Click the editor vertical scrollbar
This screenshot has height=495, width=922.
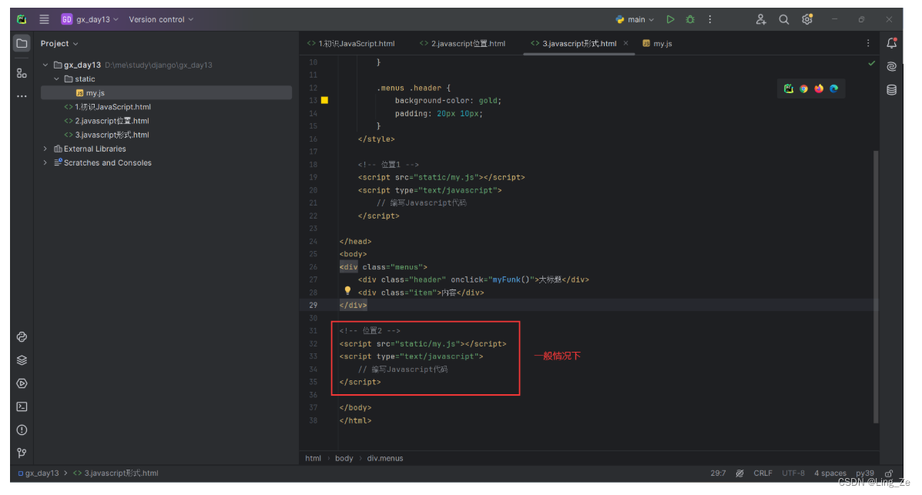pyautogui.click(x=876, y=287)
